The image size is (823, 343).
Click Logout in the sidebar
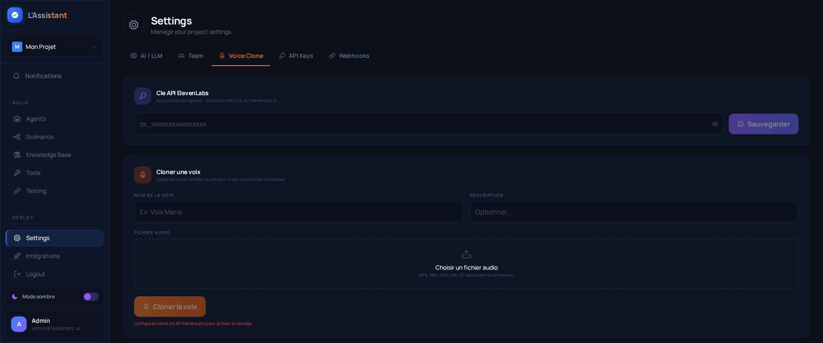[x=35, y=274]
